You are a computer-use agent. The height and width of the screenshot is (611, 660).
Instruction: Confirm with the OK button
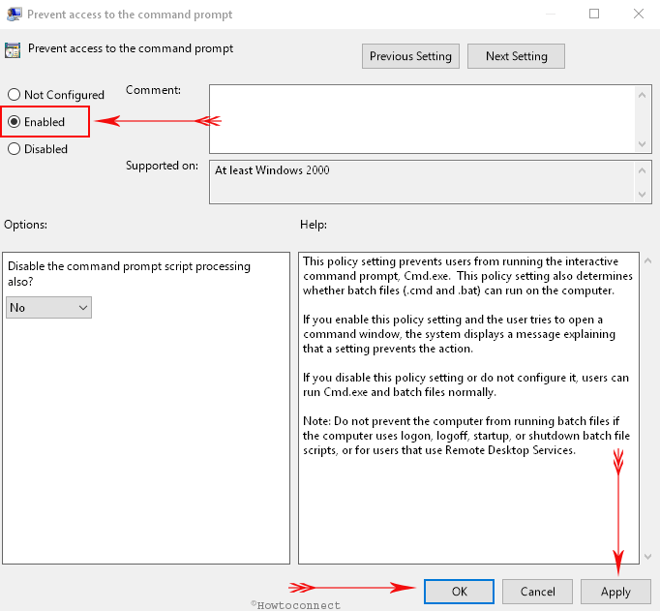click(x=460, y=592)
